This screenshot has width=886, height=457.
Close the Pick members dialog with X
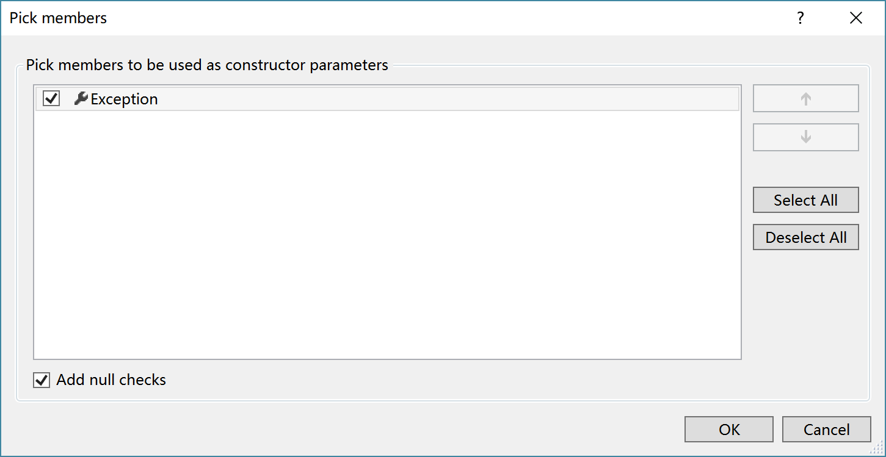pyautogui.click(x=856, y=18)
